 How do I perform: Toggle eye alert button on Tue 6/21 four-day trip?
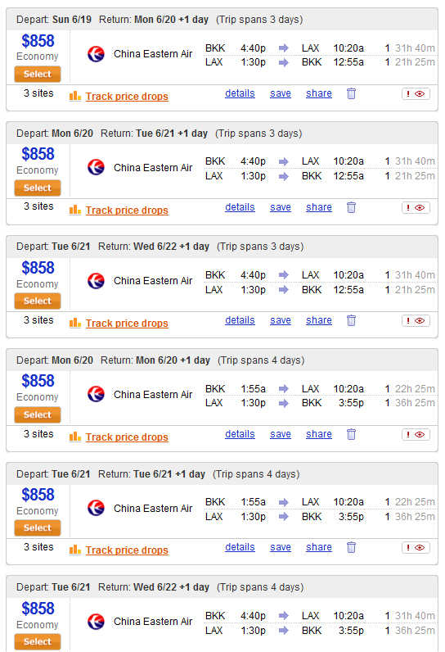coord(416,548)
